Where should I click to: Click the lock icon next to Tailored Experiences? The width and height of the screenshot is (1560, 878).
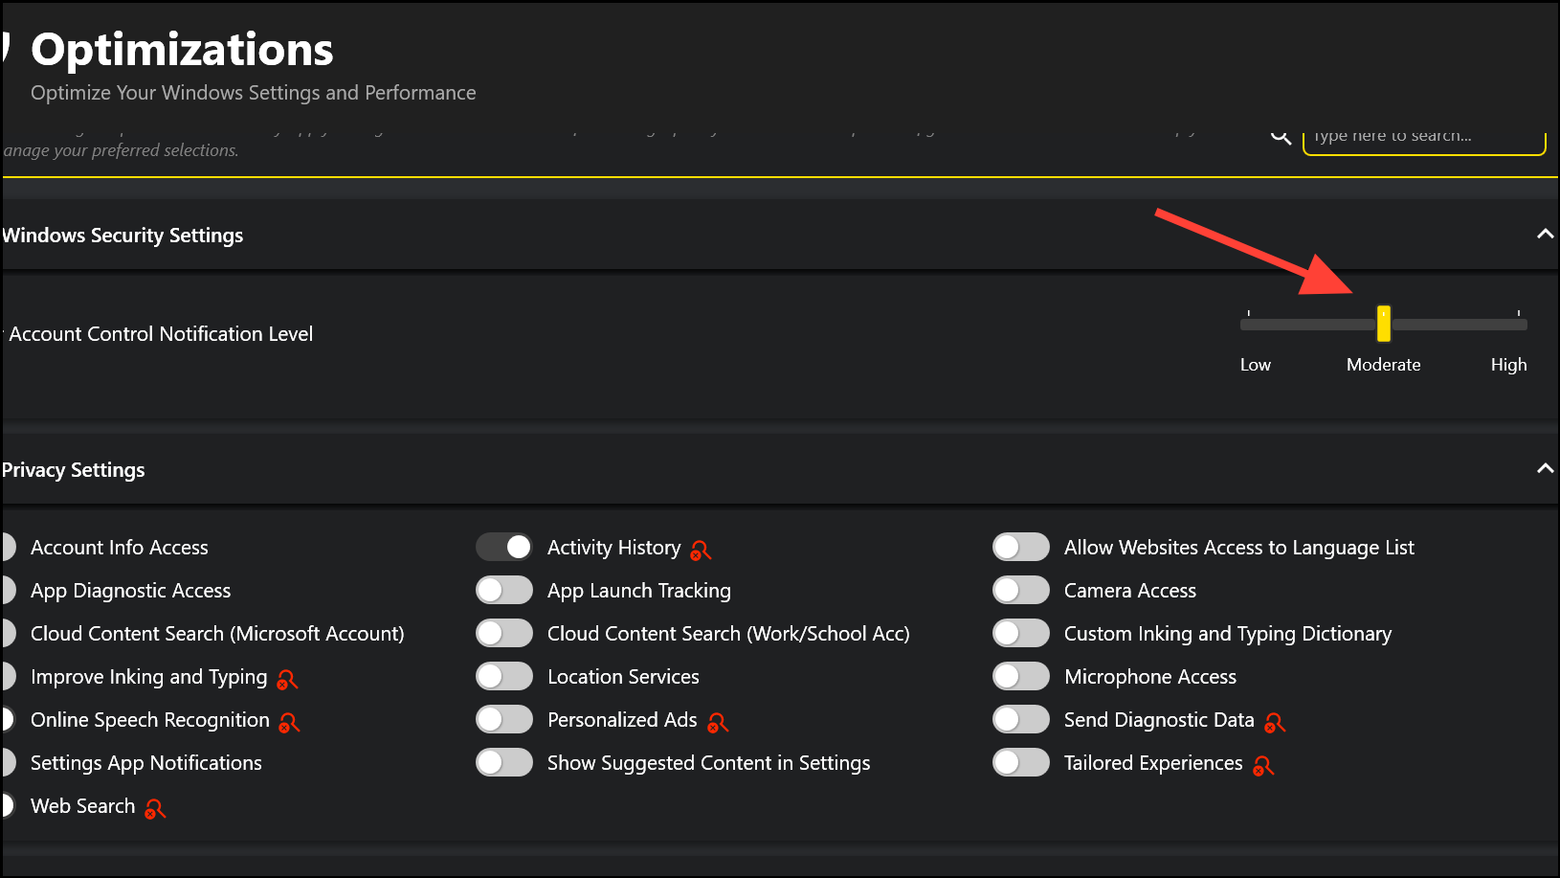point(1264,766)
